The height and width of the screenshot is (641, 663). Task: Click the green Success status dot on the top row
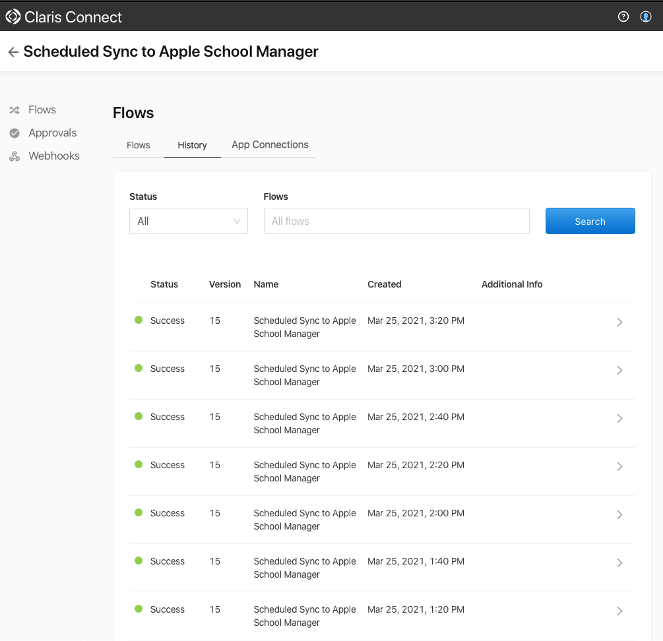tap(139, 319)
